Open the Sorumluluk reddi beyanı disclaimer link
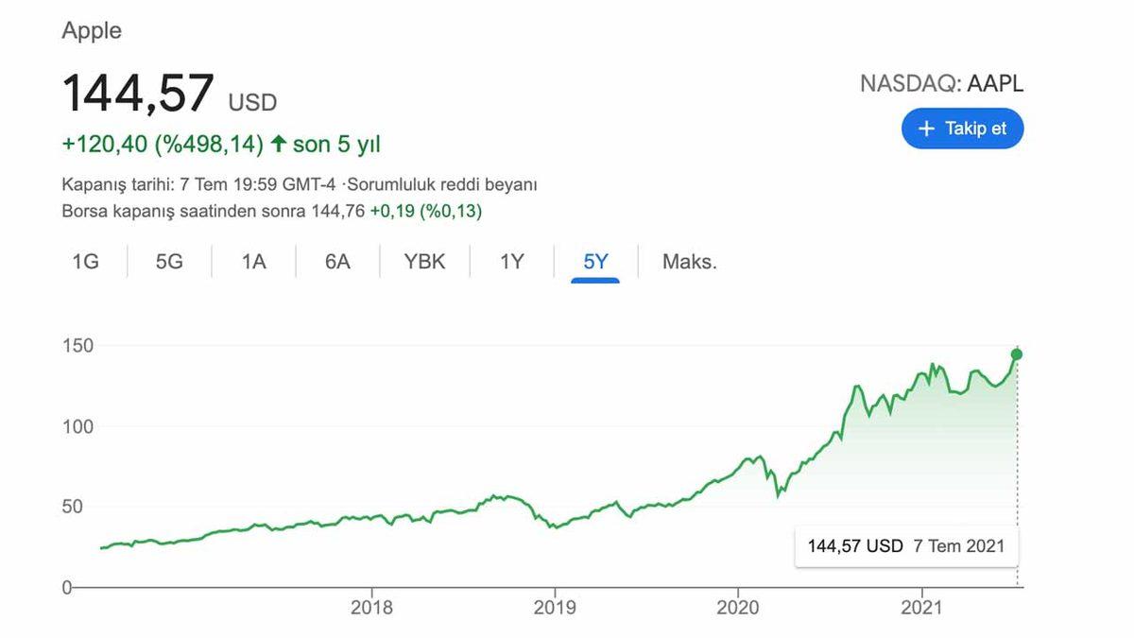The height and width of the screenshot is (638, 1134). click(442, 184)
